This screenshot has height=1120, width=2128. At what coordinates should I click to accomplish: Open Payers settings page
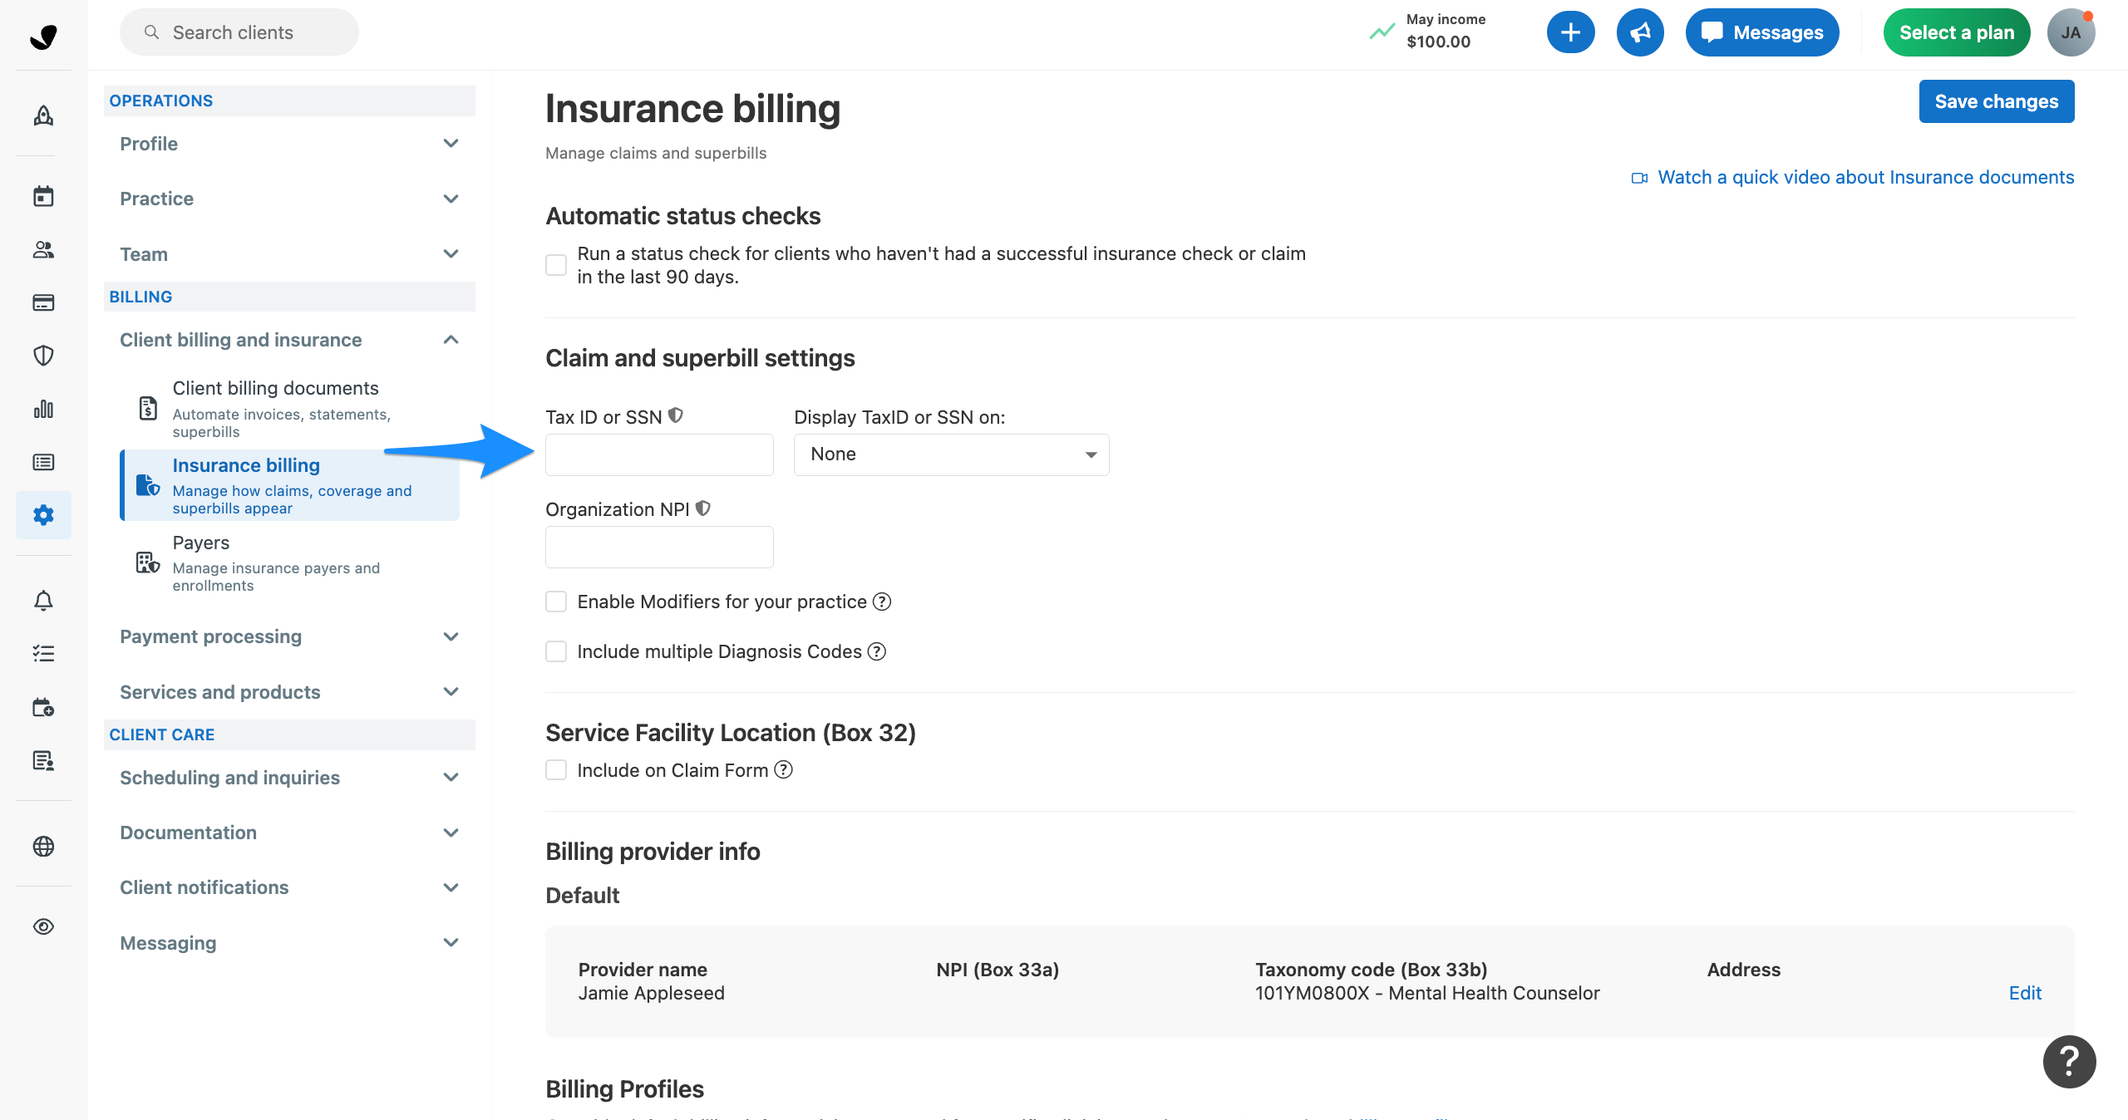tap(290, 563)
